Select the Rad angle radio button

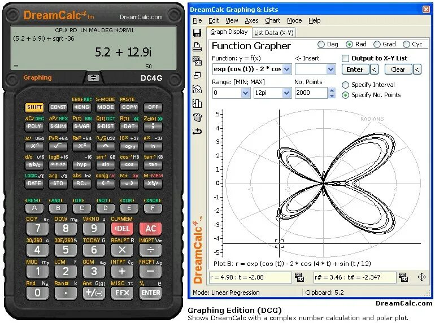349,45
